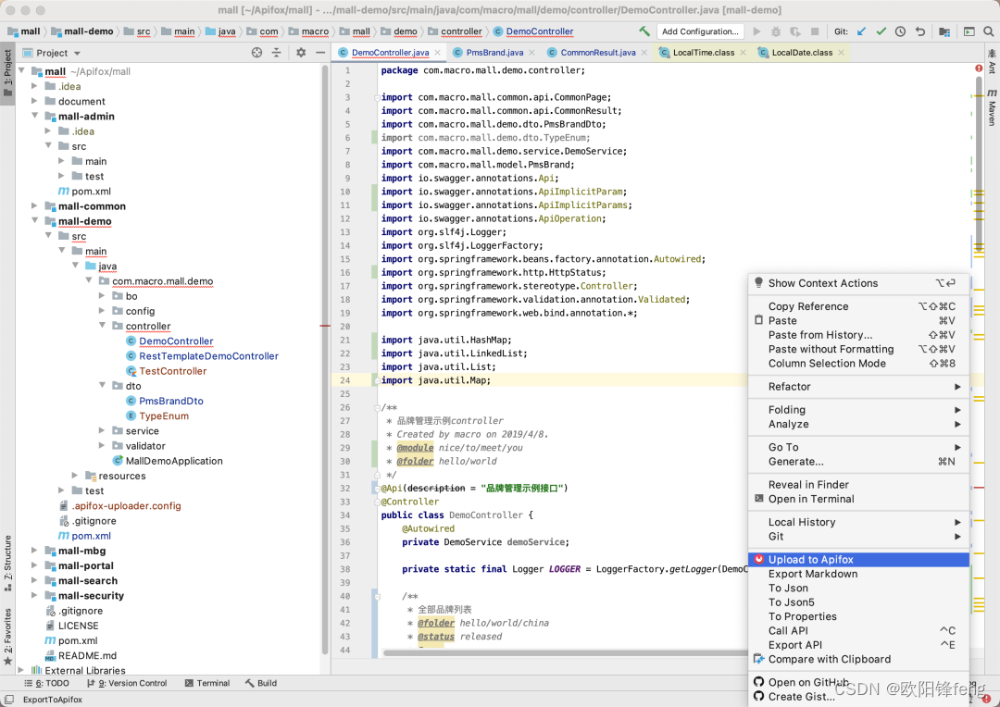Collapse the mall-demo module node
Viewport: 1000px width, 707px height.
35,220
